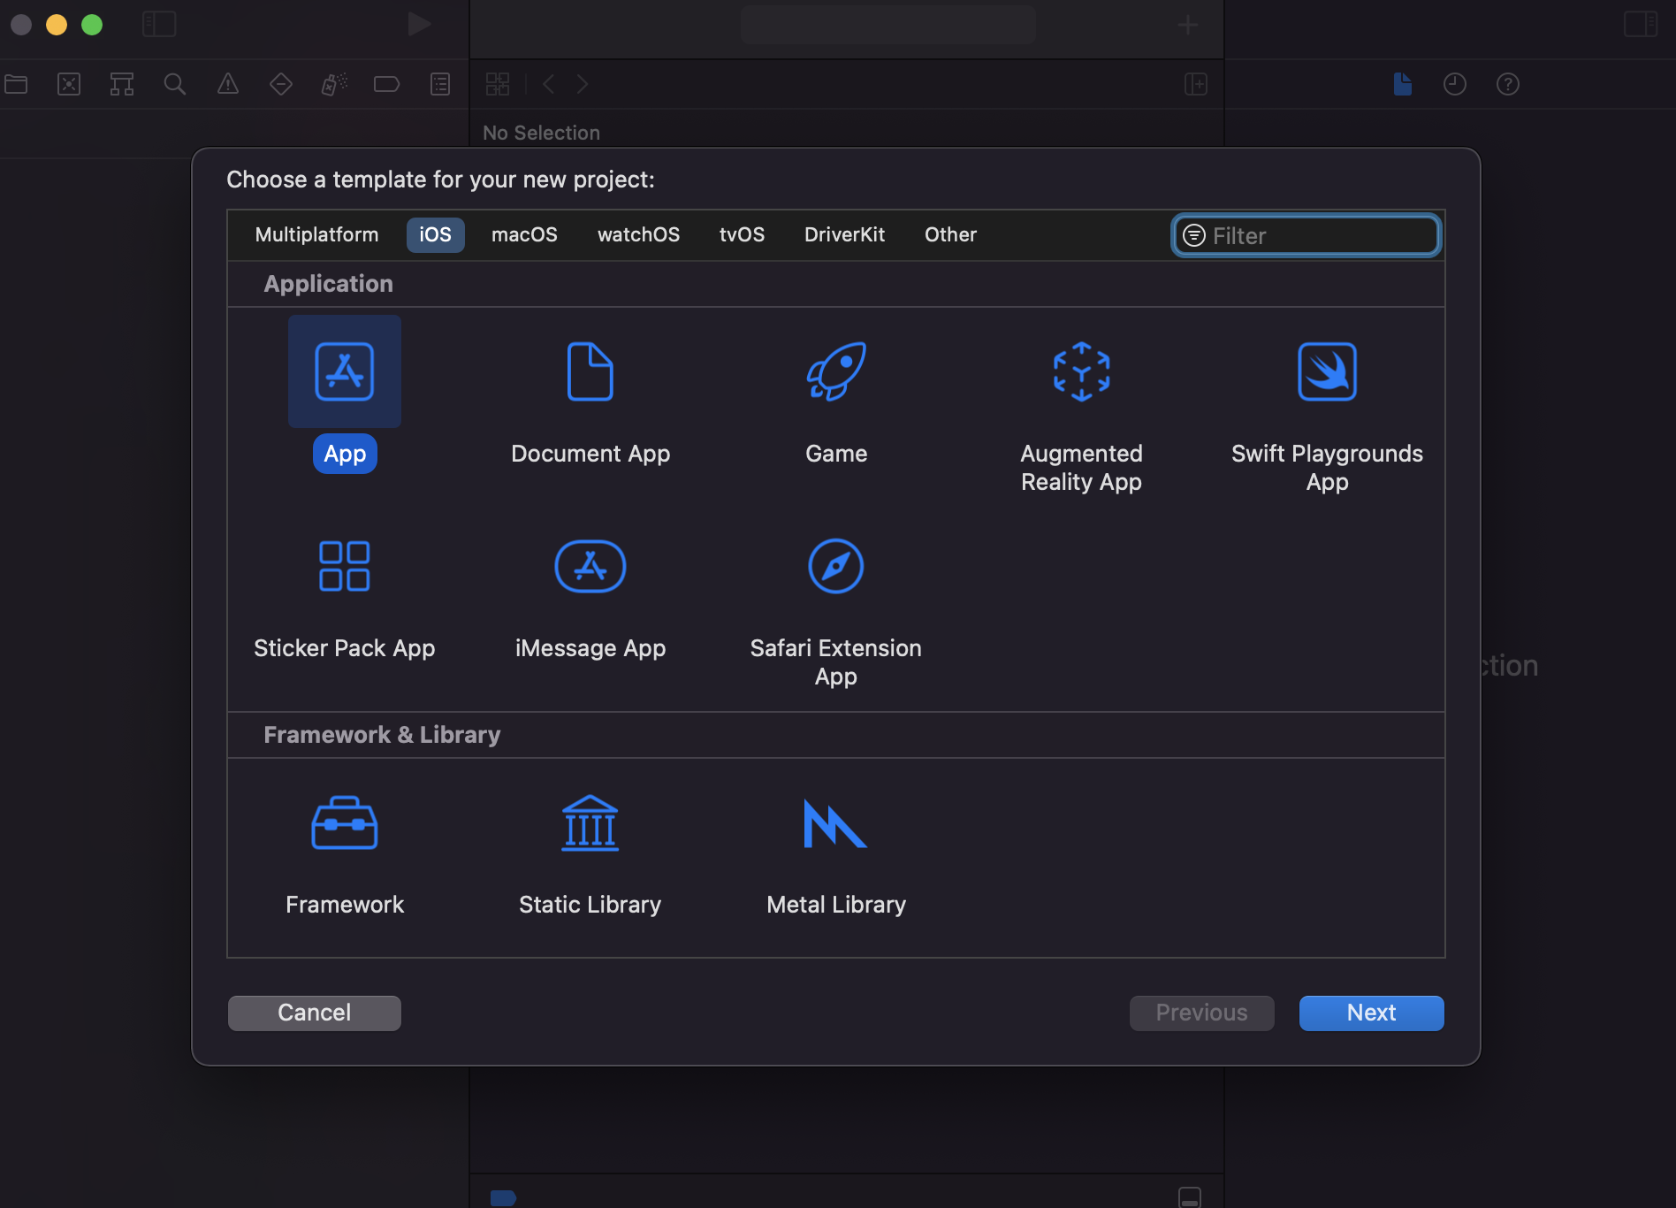Show the debug navigator
This screenshot has width=1676, height=1208.
pos(334,84)
